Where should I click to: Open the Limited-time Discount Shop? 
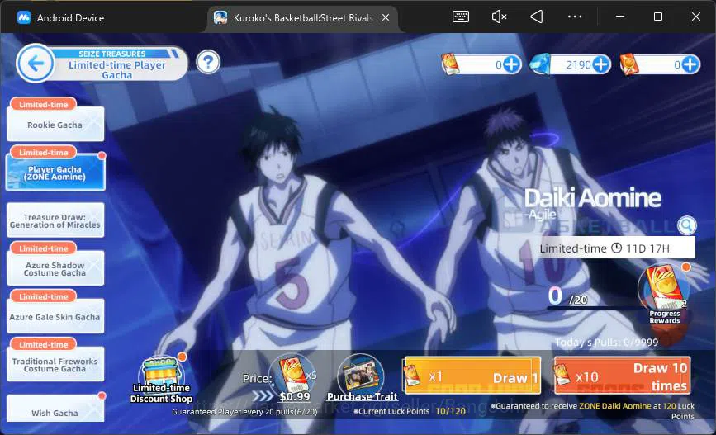click(x=162, y=380)
